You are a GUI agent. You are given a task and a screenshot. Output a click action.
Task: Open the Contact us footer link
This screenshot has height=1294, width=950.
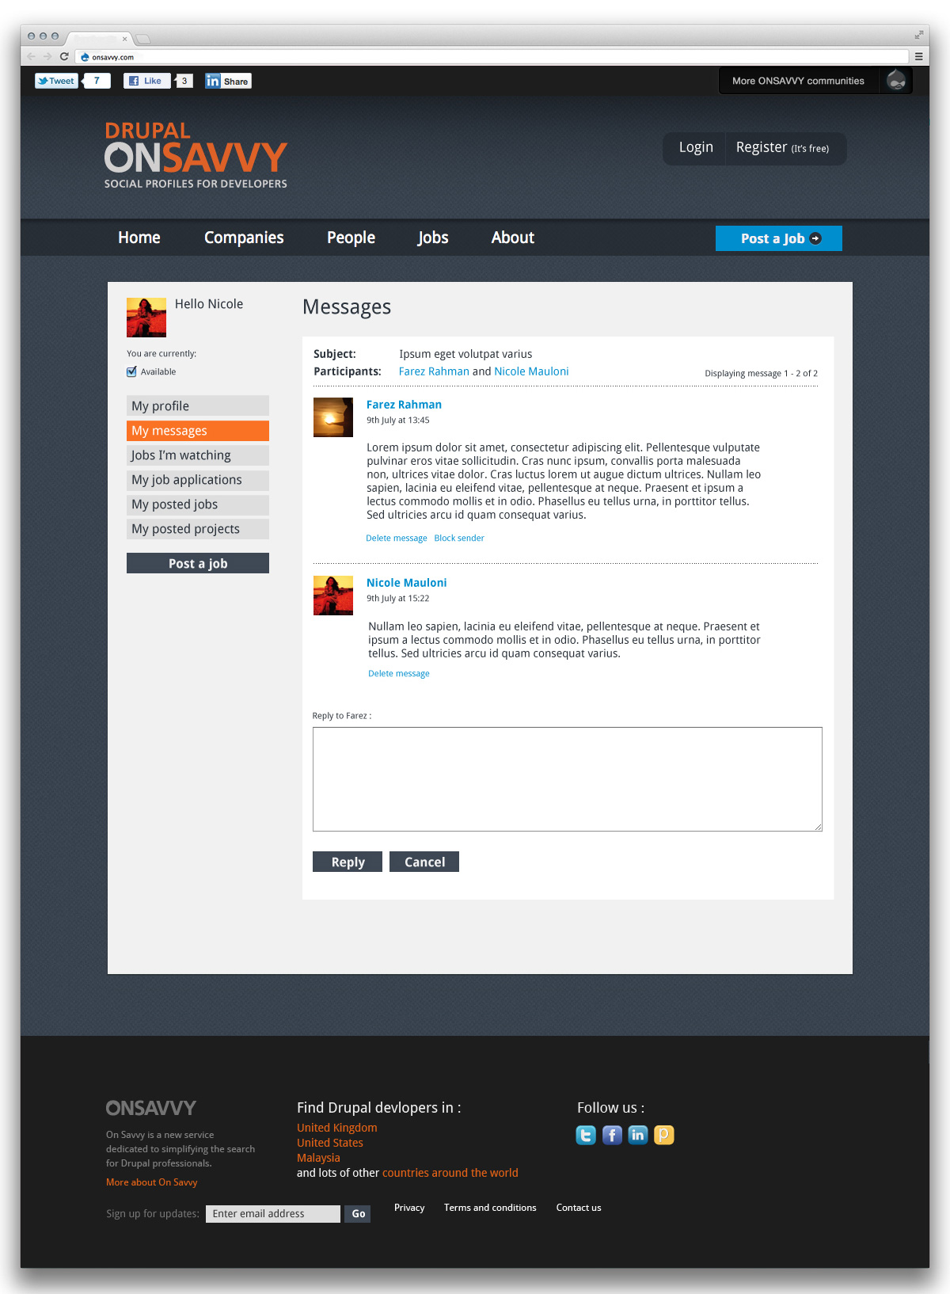point(579,1208)
